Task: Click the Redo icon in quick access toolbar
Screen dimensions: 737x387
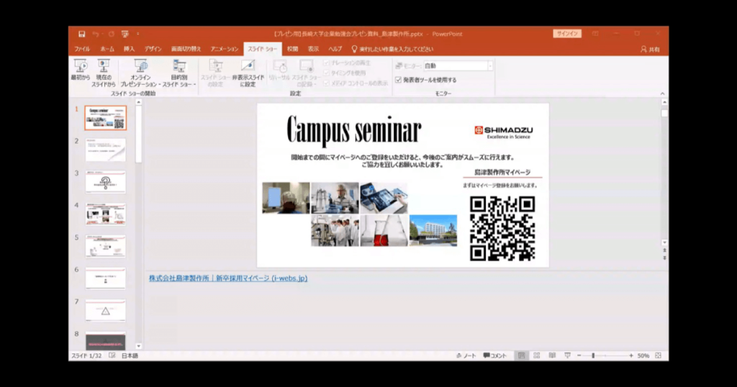Action: pos(112,34)
